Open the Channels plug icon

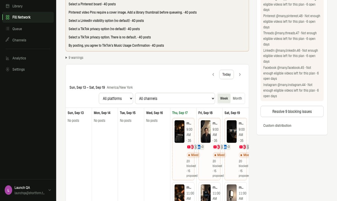pos(7,40)
